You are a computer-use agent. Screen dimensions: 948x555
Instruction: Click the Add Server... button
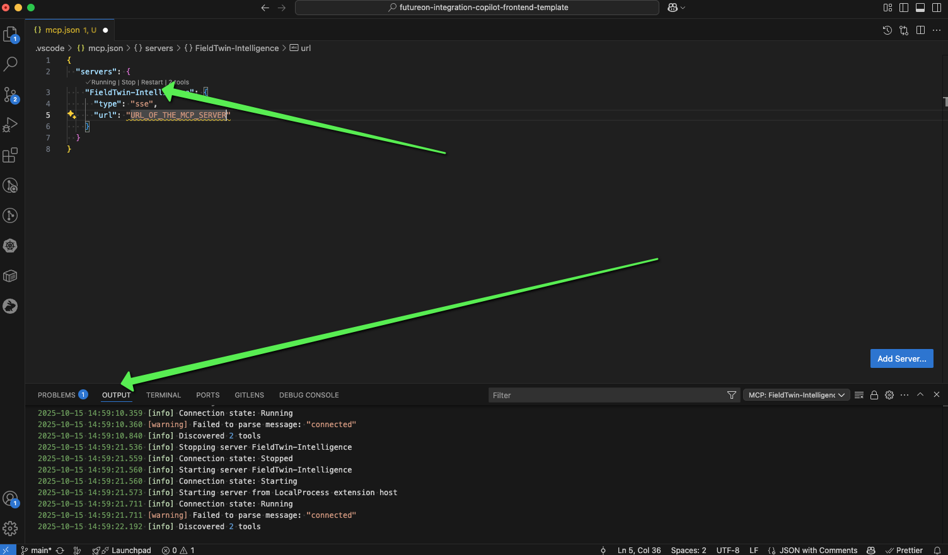[901, 358]
